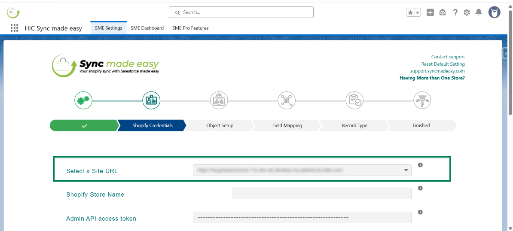
Task: Click Having More than One Store? link
Action: point(432,78)
